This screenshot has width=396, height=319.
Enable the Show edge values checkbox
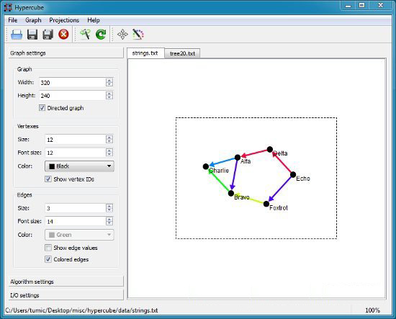(x=48, y=248)
